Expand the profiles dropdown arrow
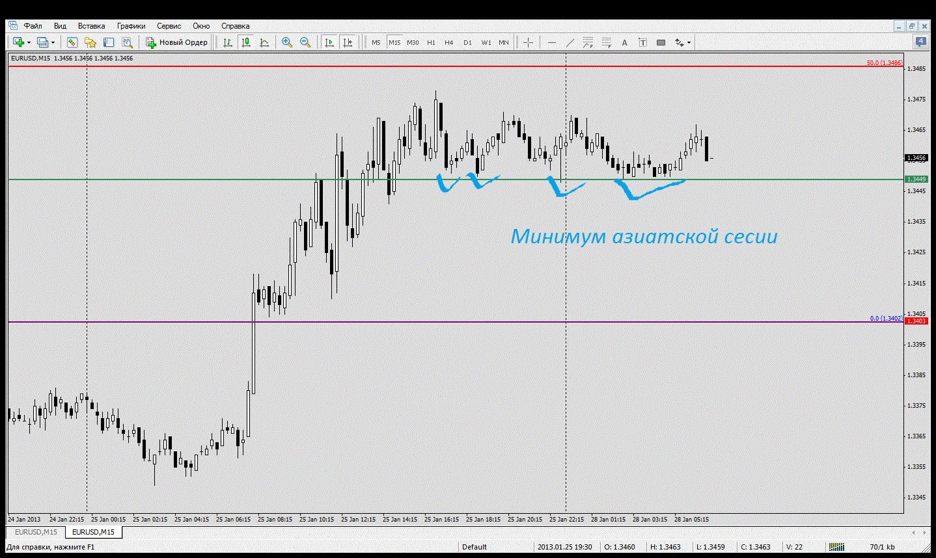The height and width of the screenshot is (558, 936). point(53,43)
